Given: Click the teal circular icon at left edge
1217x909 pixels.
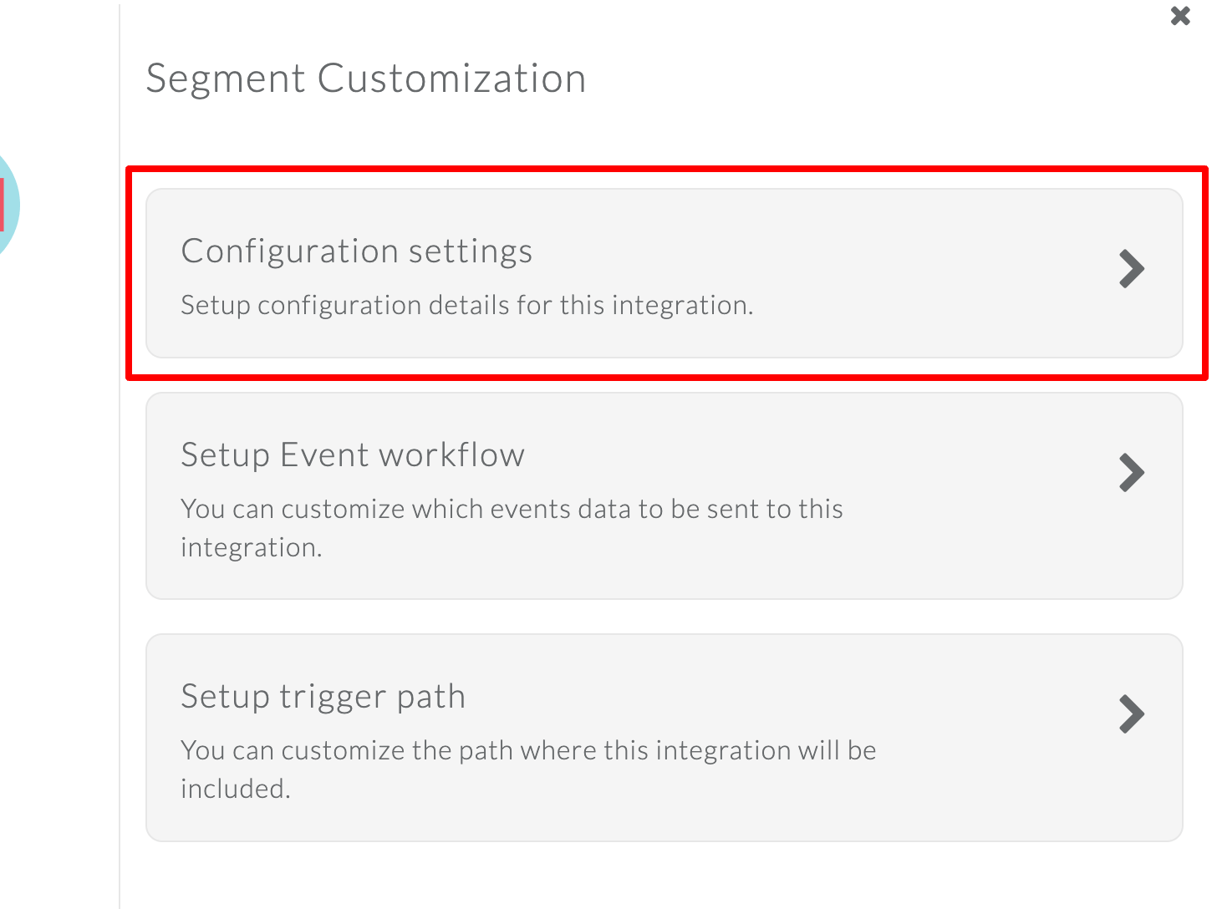Looking at the screenshot, I should point(10,205).
